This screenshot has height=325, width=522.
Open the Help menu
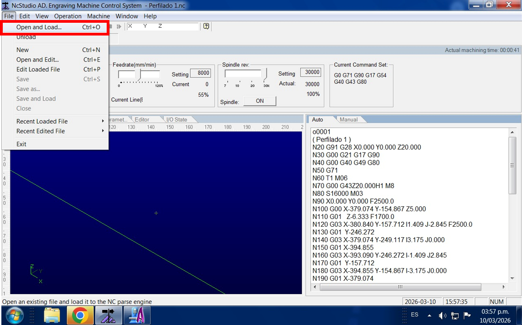pos(150,16)
